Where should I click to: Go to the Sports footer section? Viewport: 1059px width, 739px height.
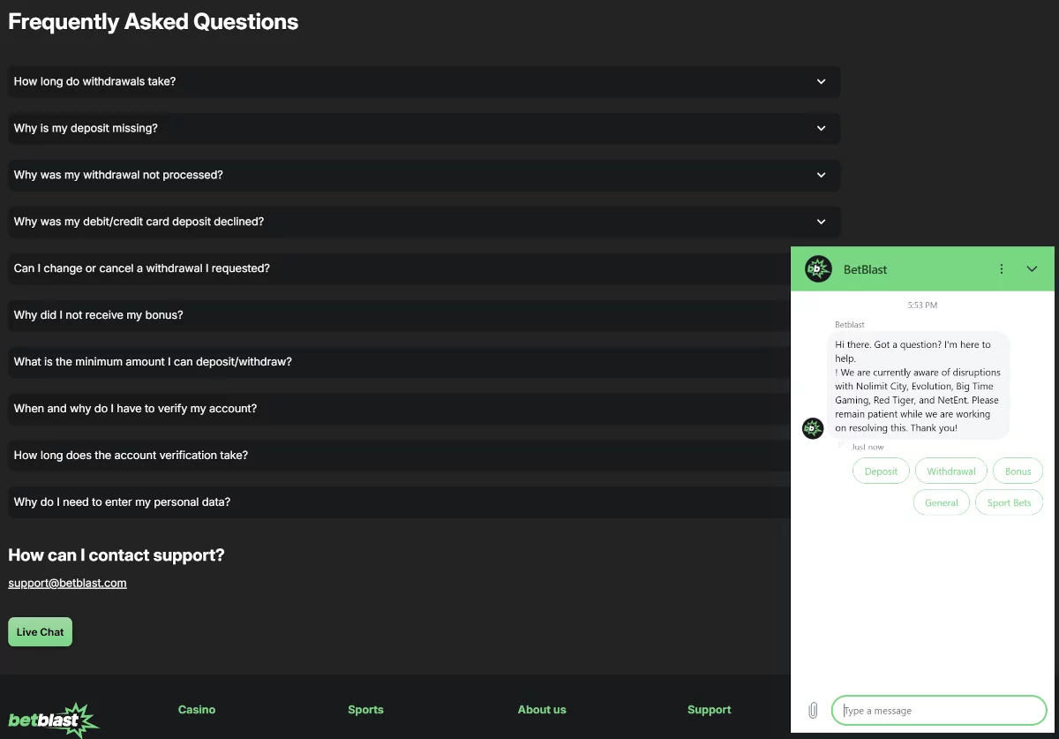365,710
